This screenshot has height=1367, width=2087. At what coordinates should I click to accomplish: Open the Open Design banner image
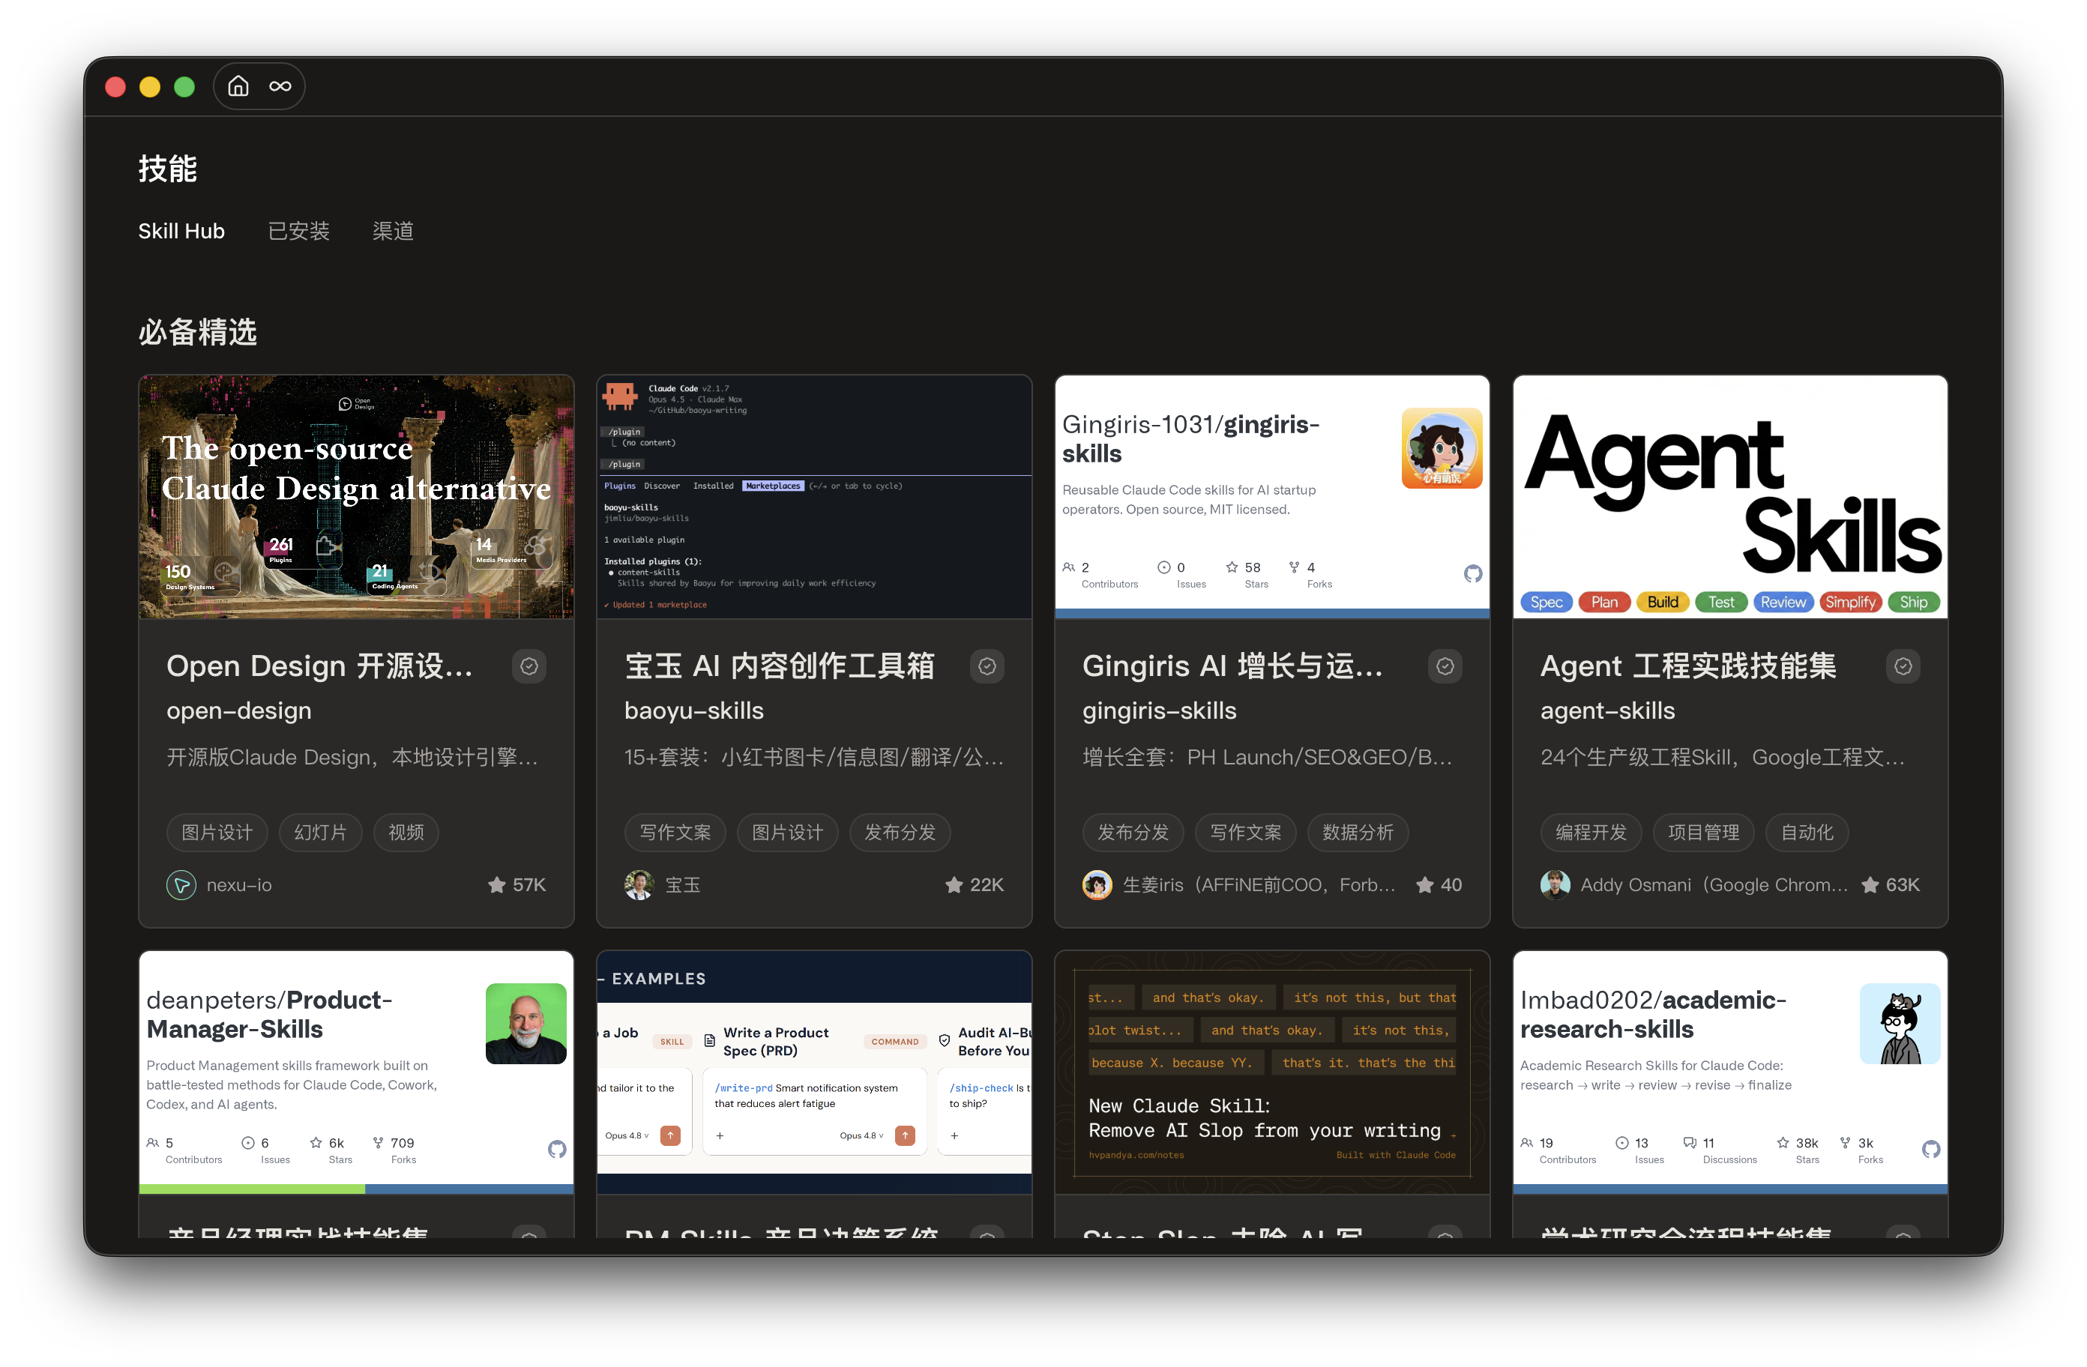[x=356, y=497]
